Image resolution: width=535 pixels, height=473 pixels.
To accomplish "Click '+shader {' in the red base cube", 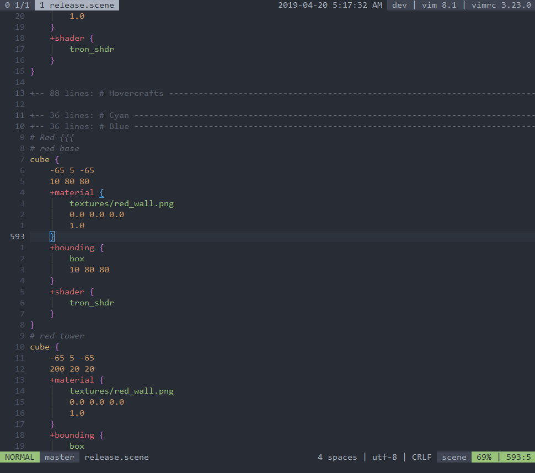I will click(x=72, y=292).
